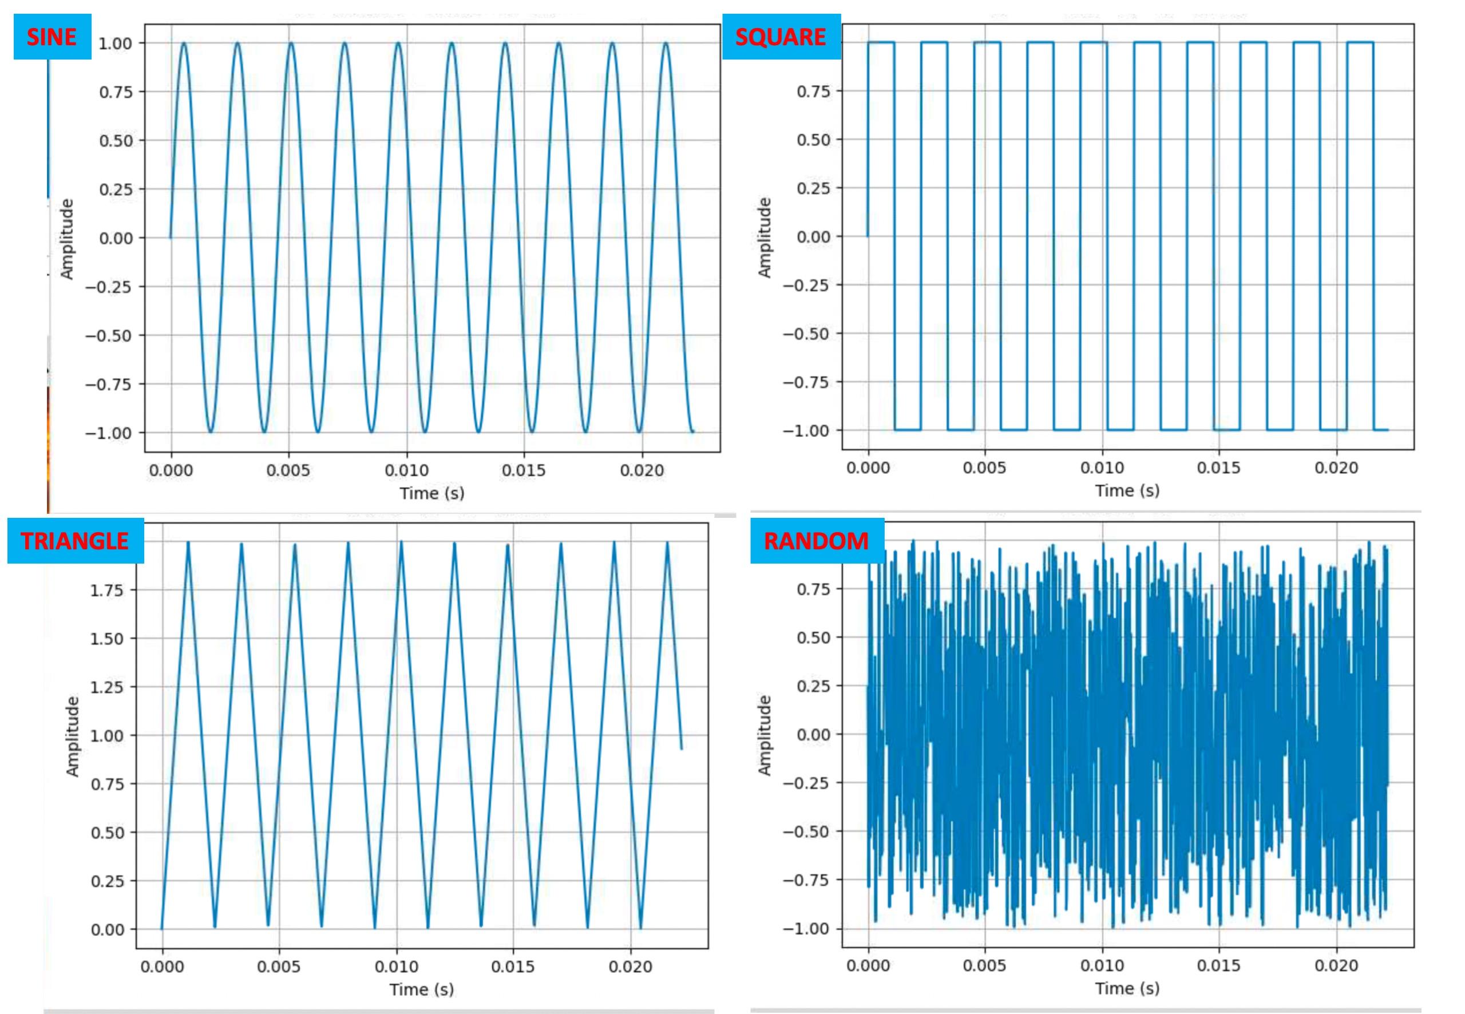The image size is (1465, 1014).
Task: Select the random noise plot area
Action: tap(1128, 734)
